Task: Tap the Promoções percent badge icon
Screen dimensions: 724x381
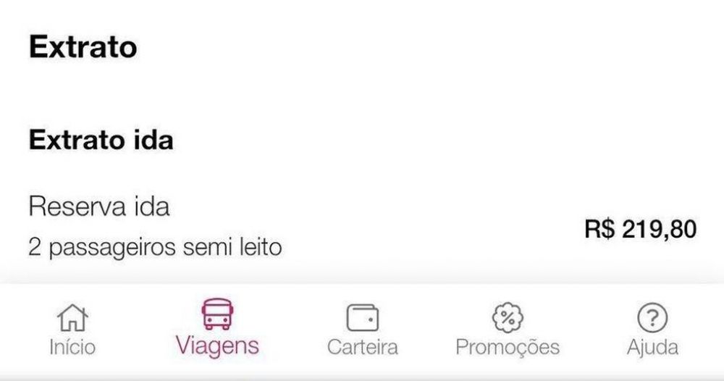Action: click(x=508, y=317)
